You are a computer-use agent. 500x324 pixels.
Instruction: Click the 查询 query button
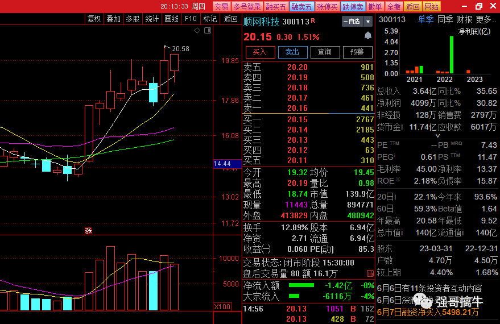(x=325, y=52)
